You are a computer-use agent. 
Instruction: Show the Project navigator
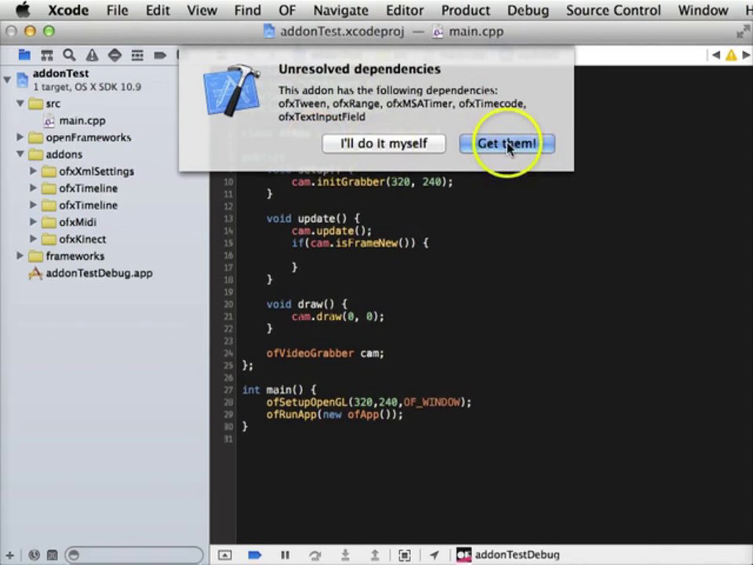coord(24,55)
